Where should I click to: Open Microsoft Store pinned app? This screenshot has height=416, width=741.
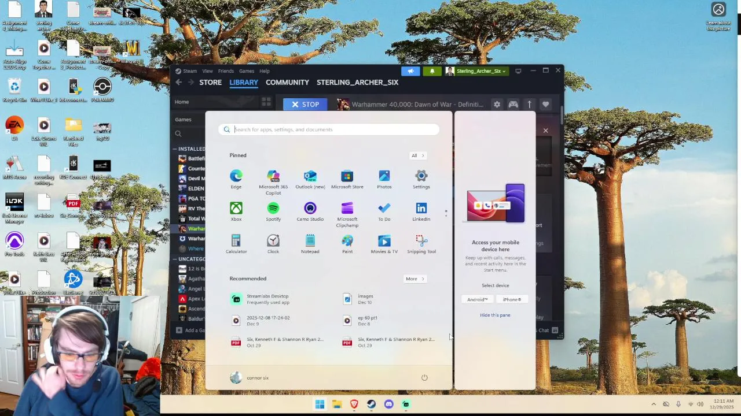[x=347, y=179]
